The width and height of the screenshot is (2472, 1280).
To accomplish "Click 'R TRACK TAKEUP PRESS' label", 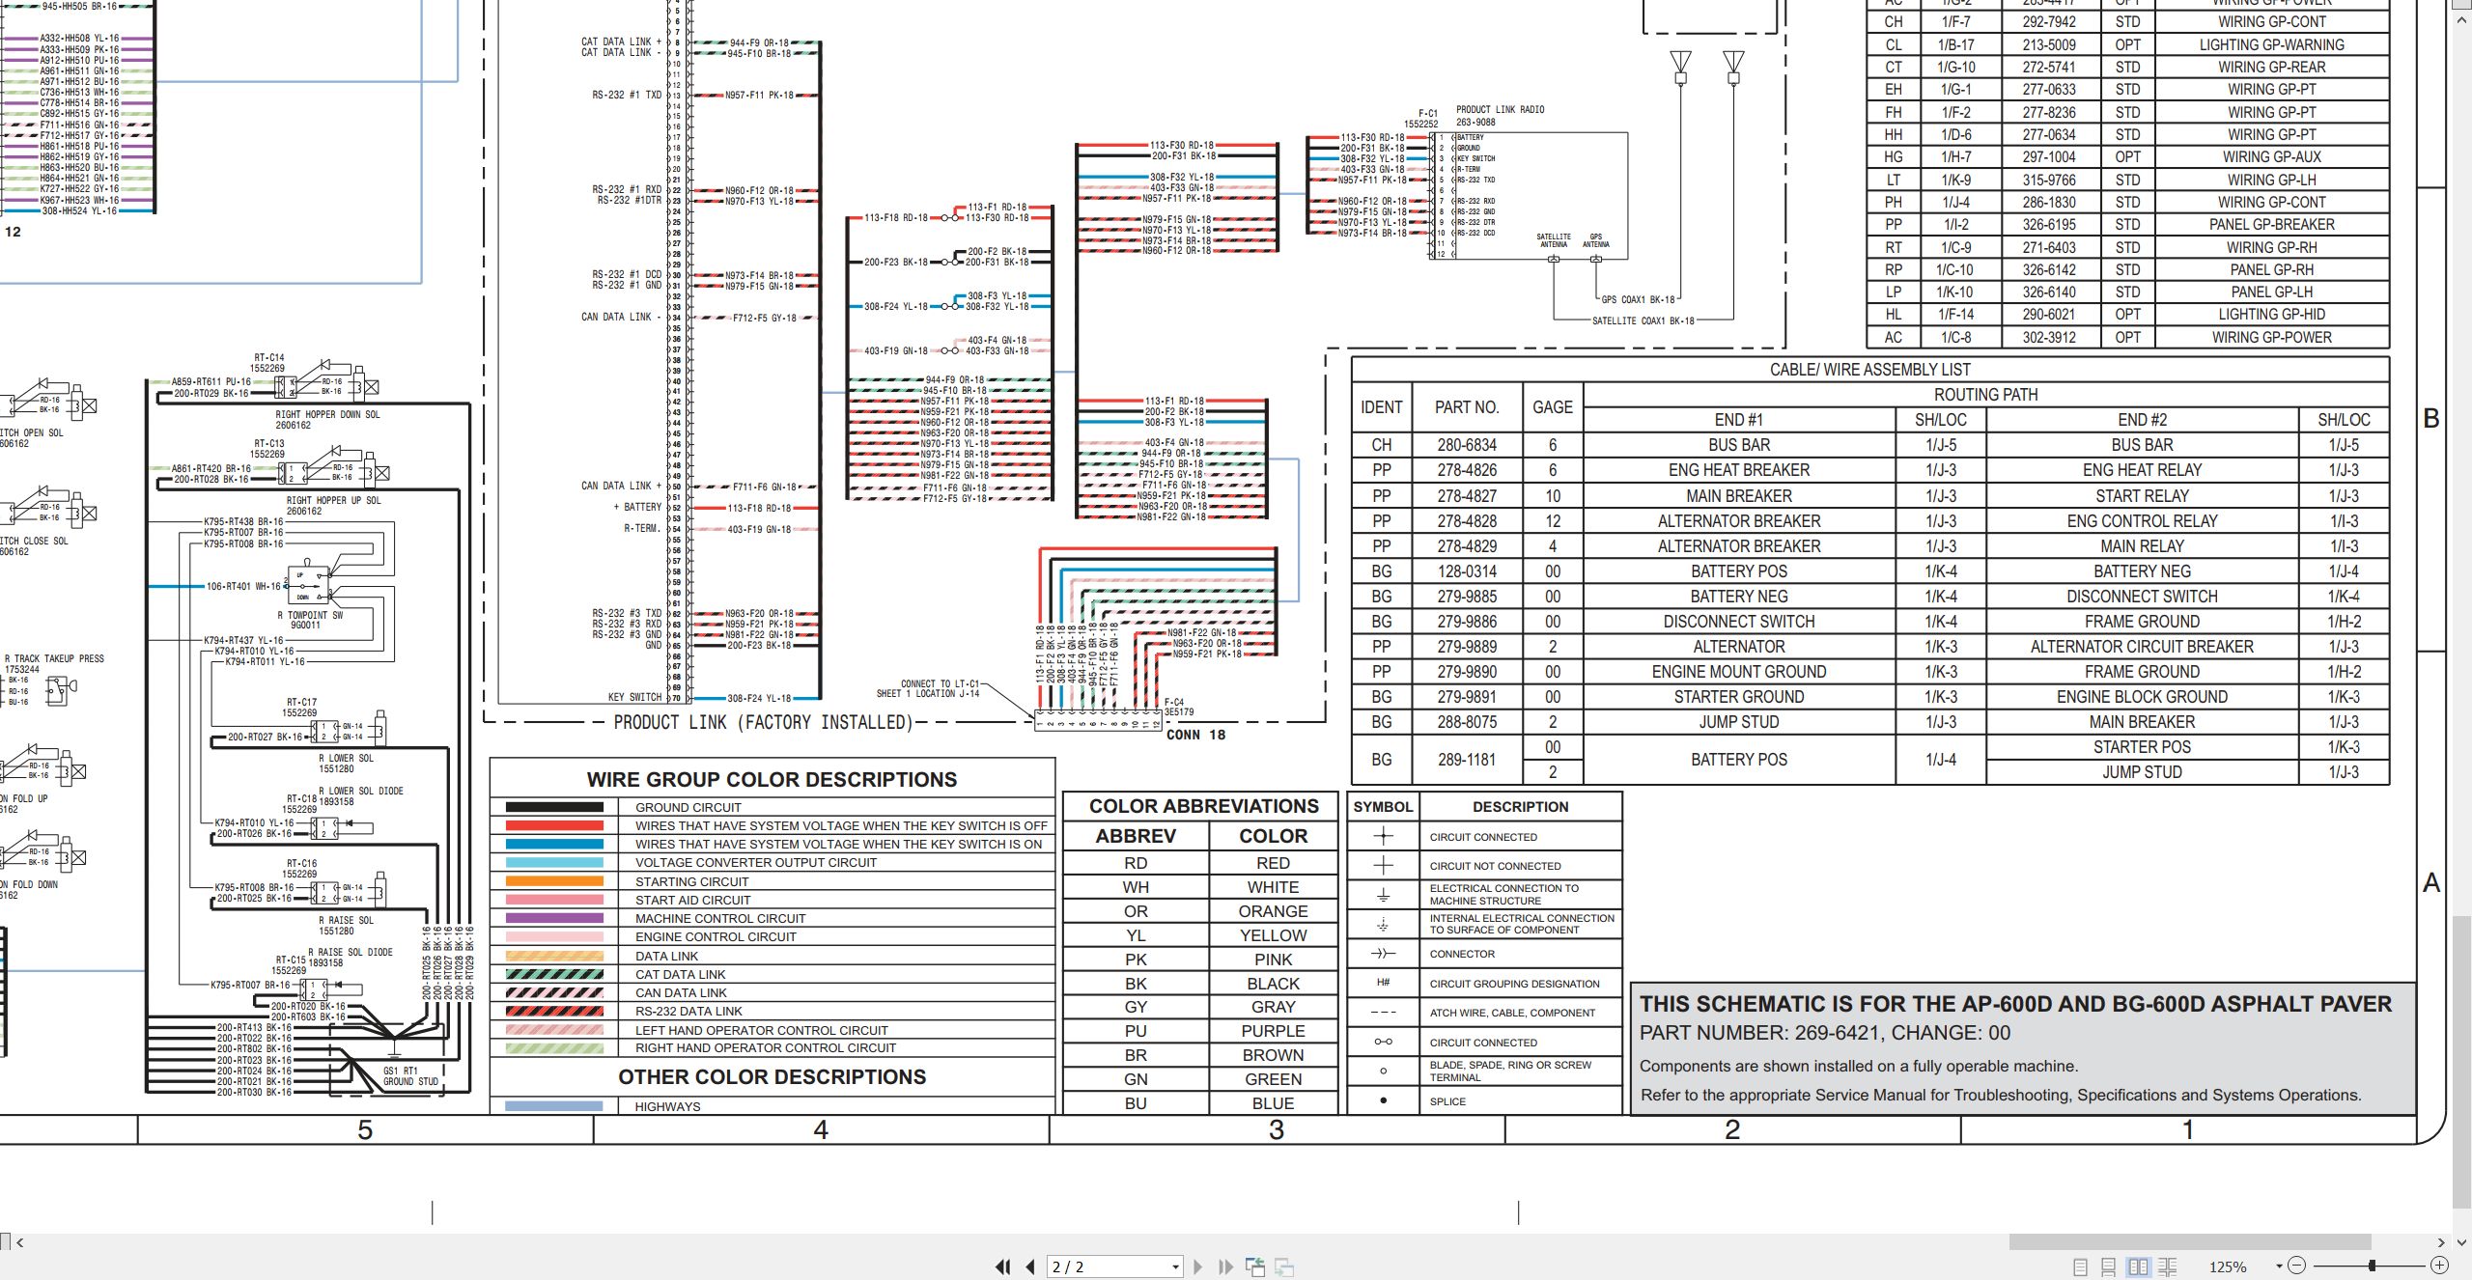I will [54, 659].
